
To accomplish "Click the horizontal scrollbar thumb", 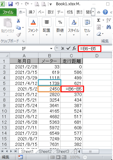I will tap(90, 151).
